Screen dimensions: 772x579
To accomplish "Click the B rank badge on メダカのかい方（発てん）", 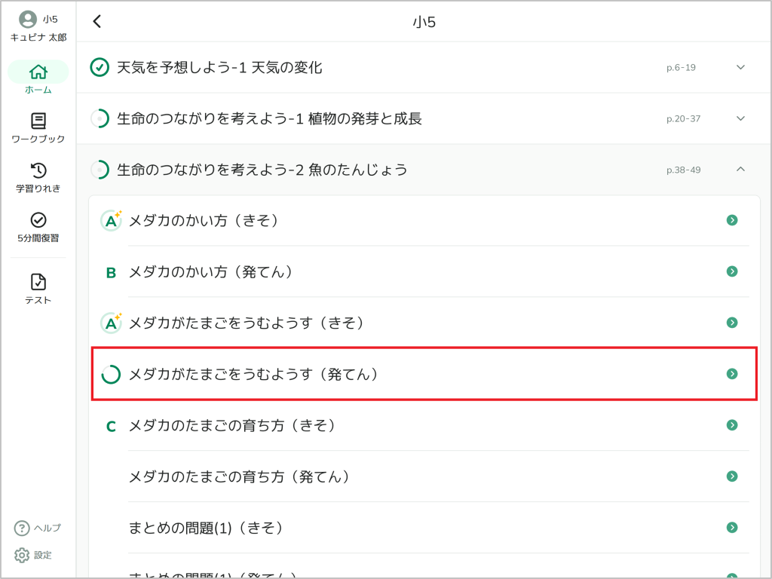I will click(x=111, y=271).
